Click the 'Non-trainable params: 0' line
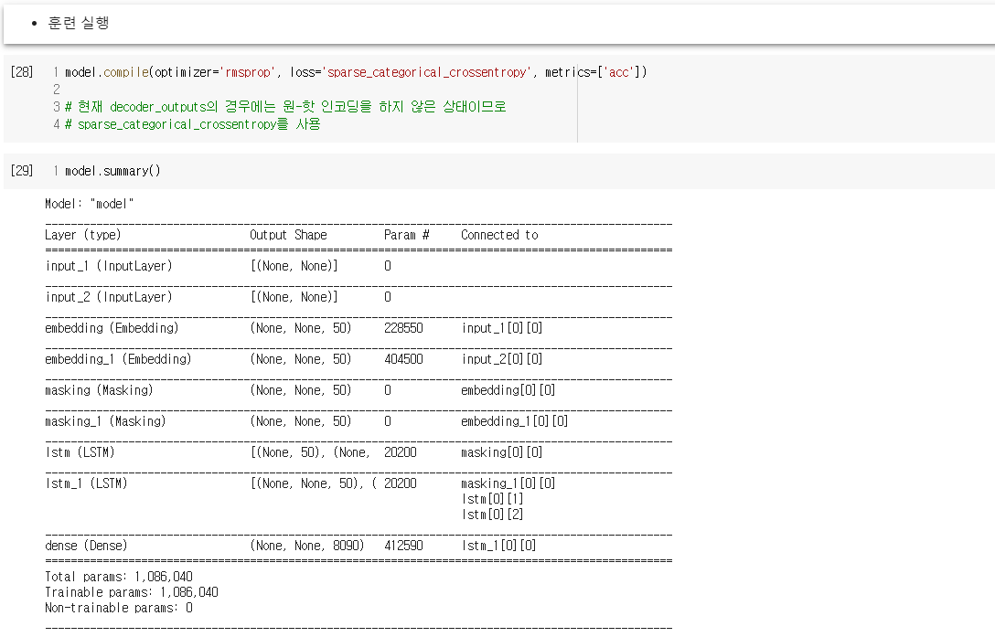Screen dimensions: 995x637 tap(119, 608)
